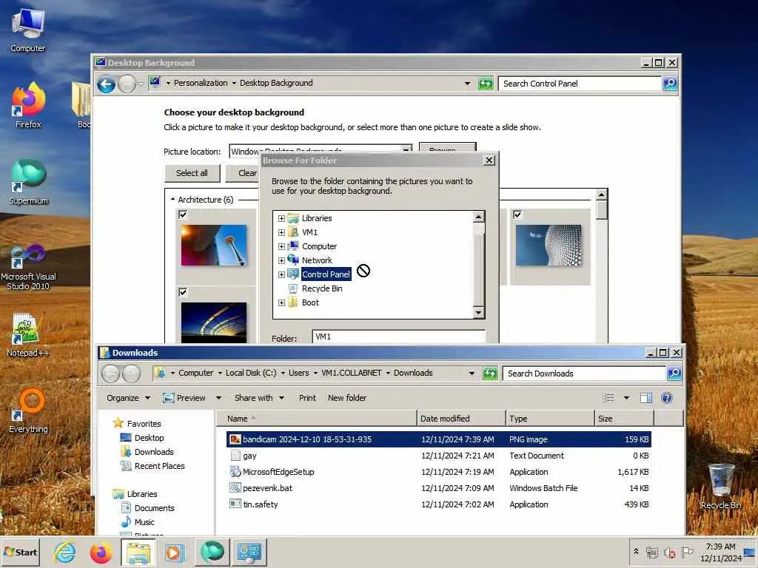Click the muted volume tray icon

click(669, 552)
